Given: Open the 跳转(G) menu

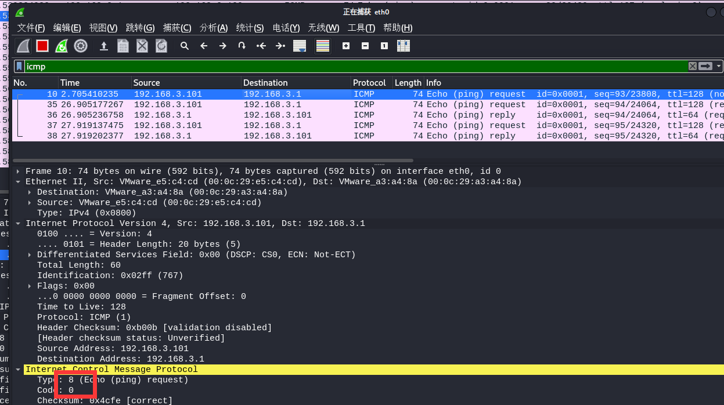Looking at the screenshot, I should point(141,28).
